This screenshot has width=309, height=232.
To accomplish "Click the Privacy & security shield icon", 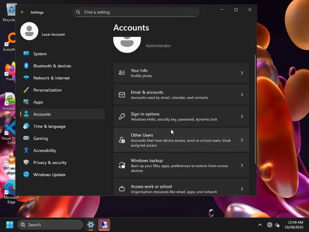I will [26, 162].
